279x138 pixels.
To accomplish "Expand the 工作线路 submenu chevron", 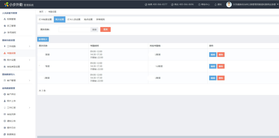I will (29, 46).
